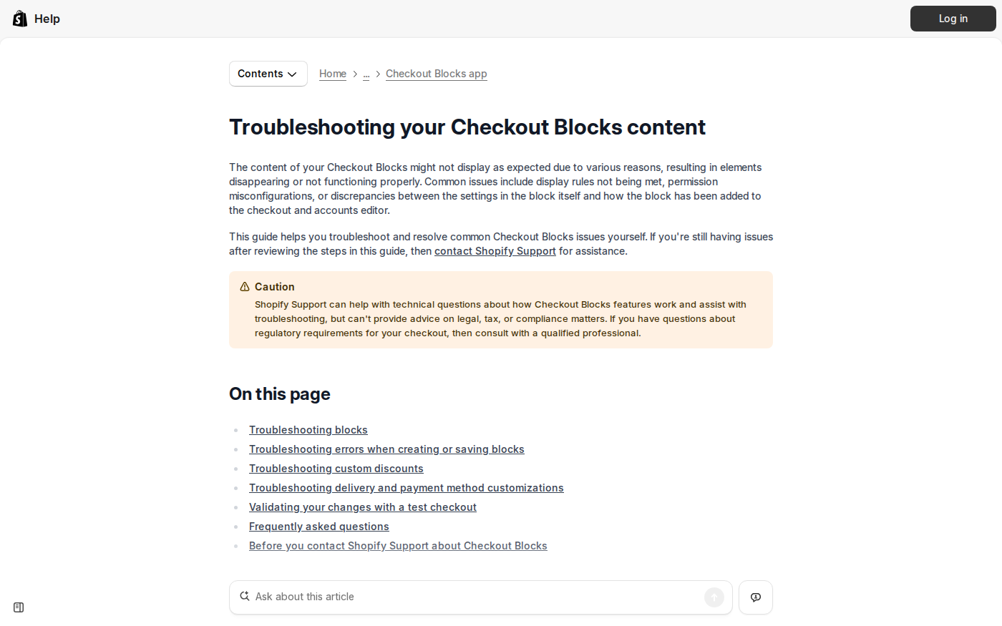Go to Home breadcrumb
1002x626 pixels.
click(333, 74)
